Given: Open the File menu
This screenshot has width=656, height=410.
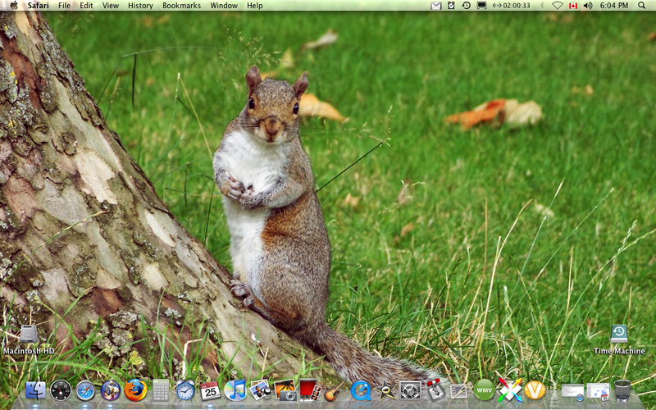Looking at the screenshot, I should click(64, 6).
